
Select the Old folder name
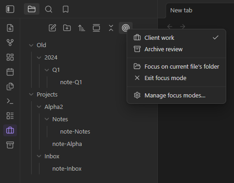tap(41, 45)
